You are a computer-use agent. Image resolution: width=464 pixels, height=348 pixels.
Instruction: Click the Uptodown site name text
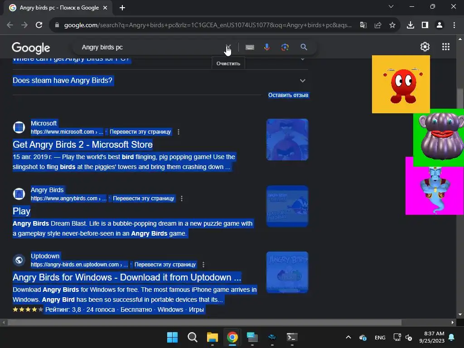click(x=45, y=256)
